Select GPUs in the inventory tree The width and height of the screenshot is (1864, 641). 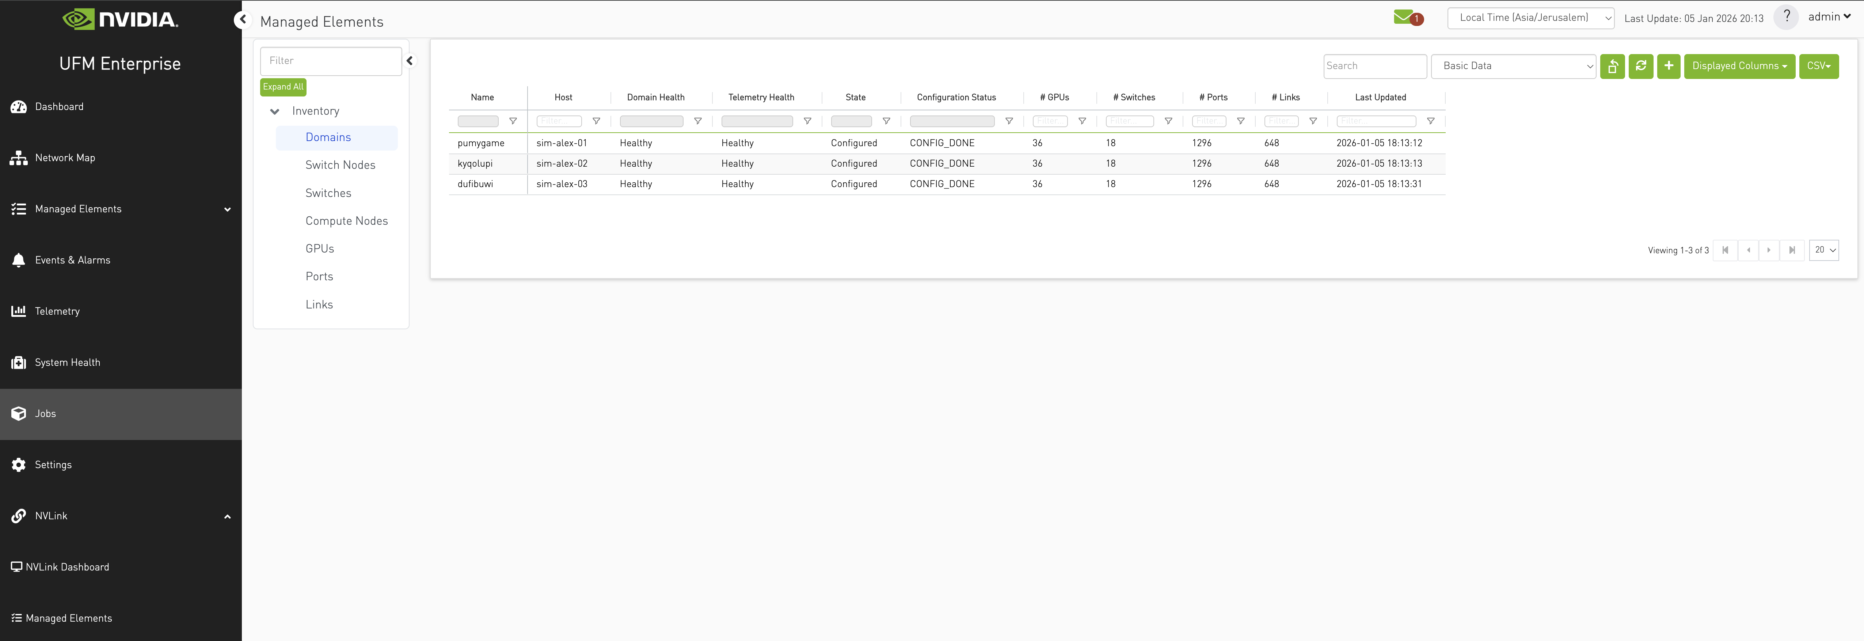pos(320,249)
